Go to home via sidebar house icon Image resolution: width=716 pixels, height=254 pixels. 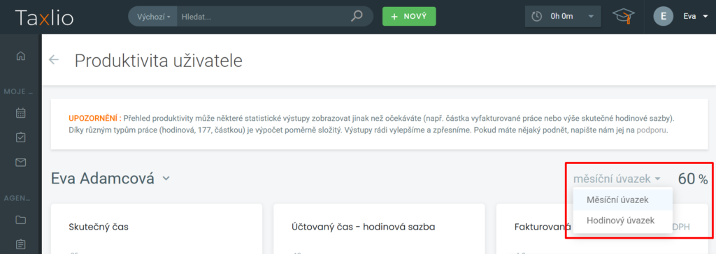click(20, 56)
